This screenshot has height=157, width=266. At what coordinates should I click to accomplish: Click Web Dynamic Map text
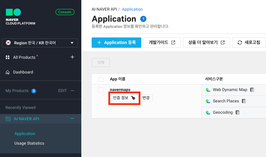coord(230,90)
